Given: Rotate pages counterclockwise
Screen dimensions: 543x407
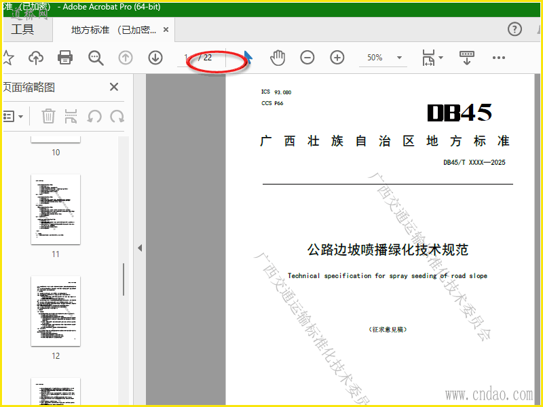Looking at the screenshot, I should click(x=94, y=116).
